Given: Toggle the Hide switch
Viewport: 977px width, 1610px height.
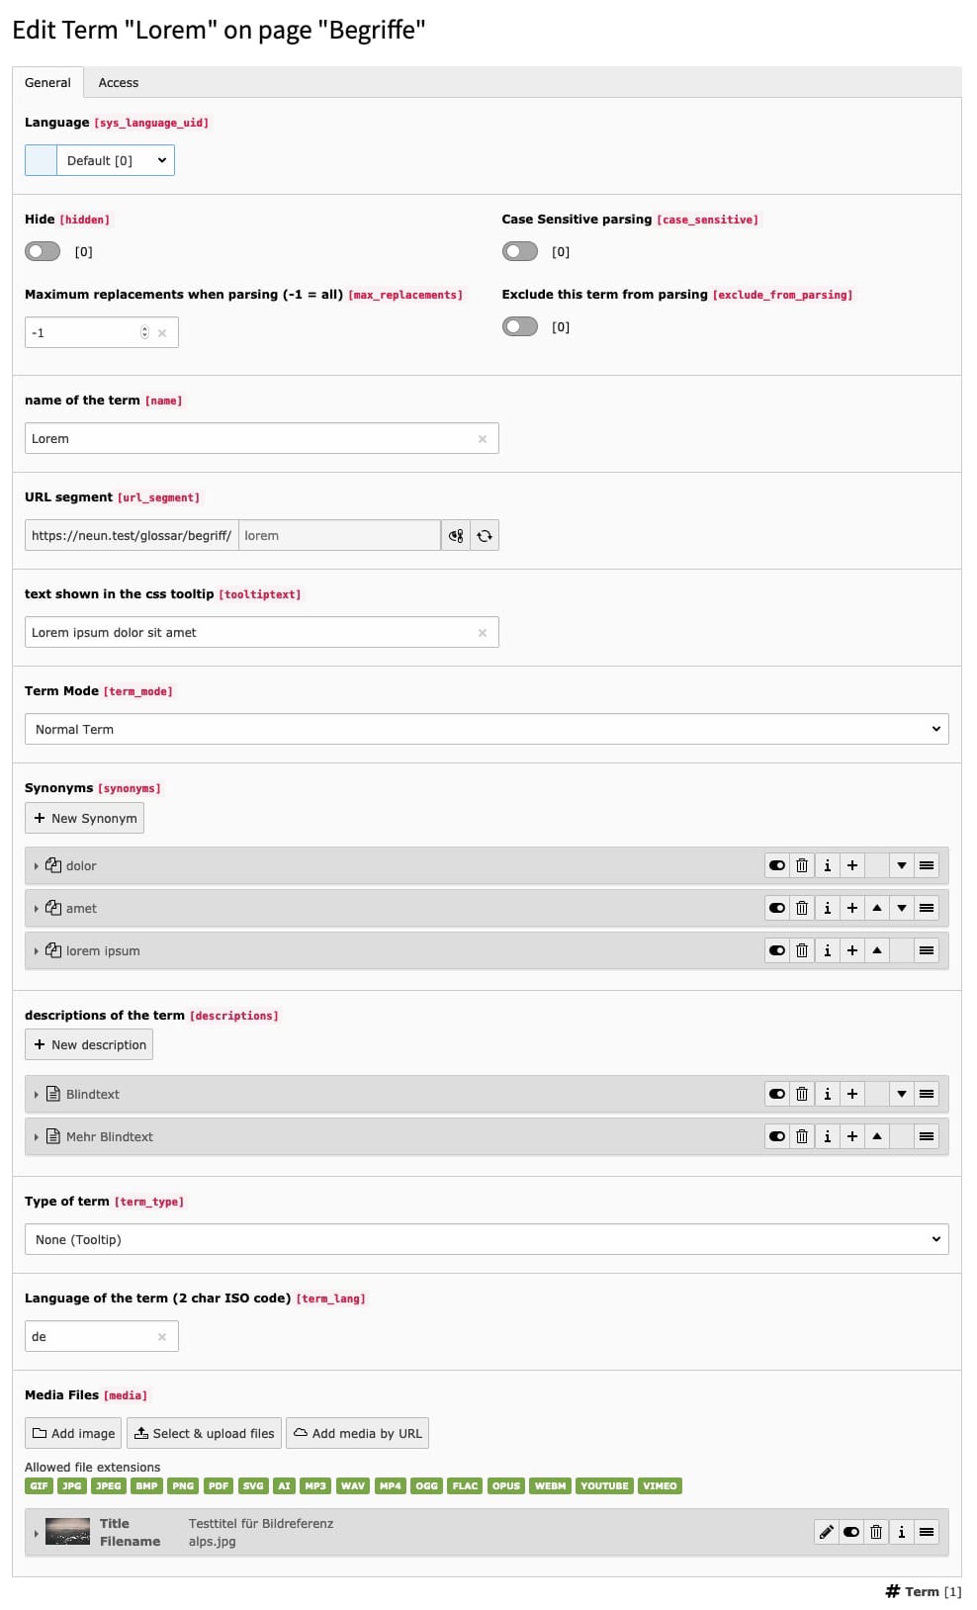Looking at the screenshot, I should click(43, 252).
